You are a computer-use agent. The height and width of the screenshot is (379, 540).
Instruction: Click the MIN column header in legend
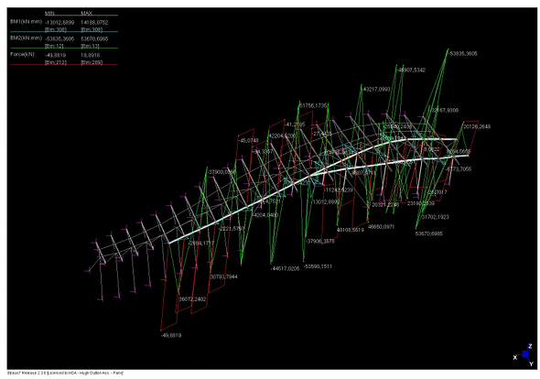pos(49,13)
